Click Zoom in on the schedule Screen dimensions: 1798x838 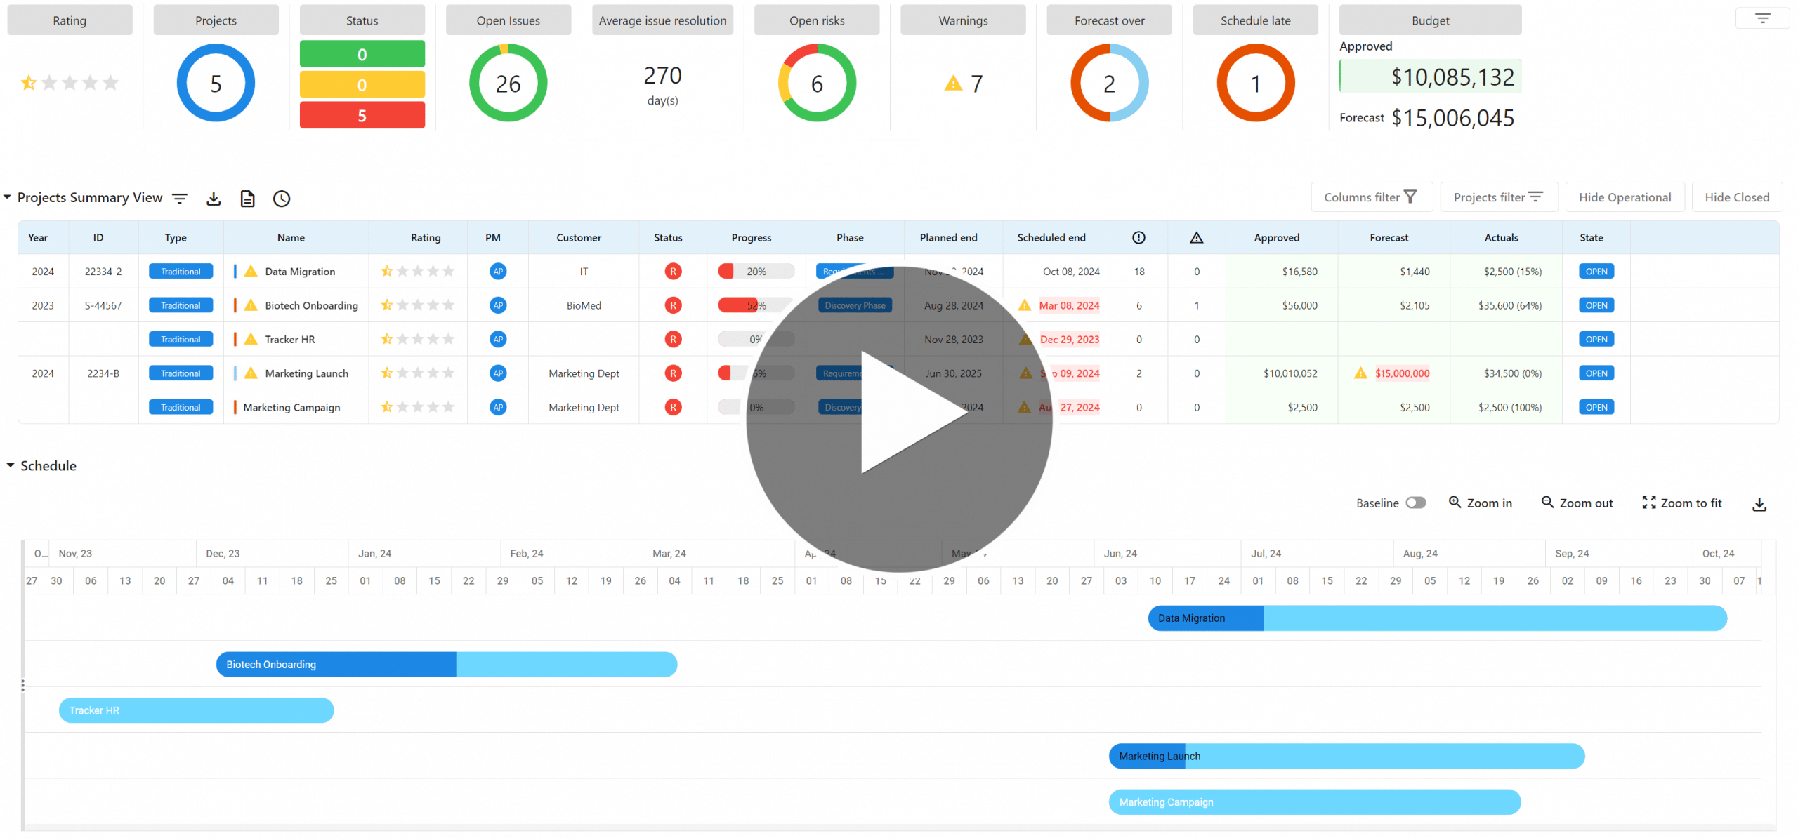(1481, 503)
